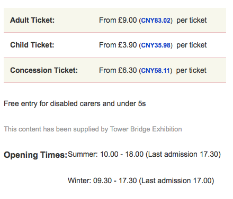Image resolution: width=233 pixels, height=199 pixels.
Task: Click 'per ticket' in Adult Ticket row
Action: 192,21
